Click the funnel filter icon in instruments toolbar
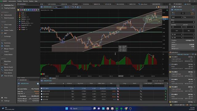This screenshot has height=111, width=197. pyautogui.click(x=38, y=10)
